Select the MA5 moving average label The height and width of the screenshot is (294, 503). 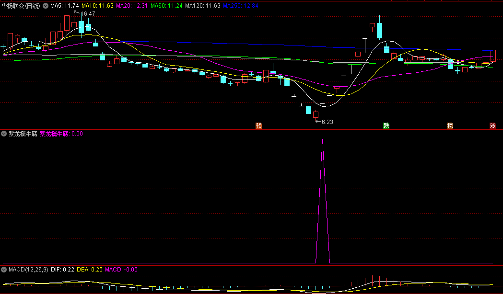(65, 6)
